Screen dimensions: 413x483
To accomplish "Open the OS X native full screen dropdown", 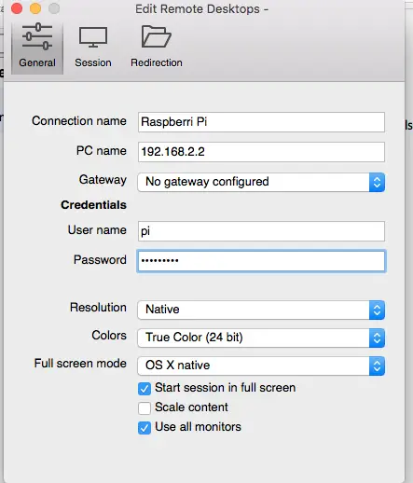I will pos(261,366).
